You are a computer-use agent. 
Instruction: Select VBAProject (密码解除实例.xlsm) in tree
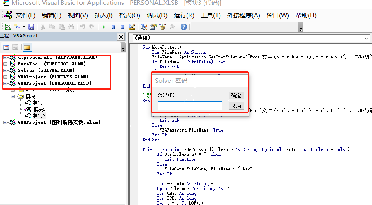tap(59, 122)
